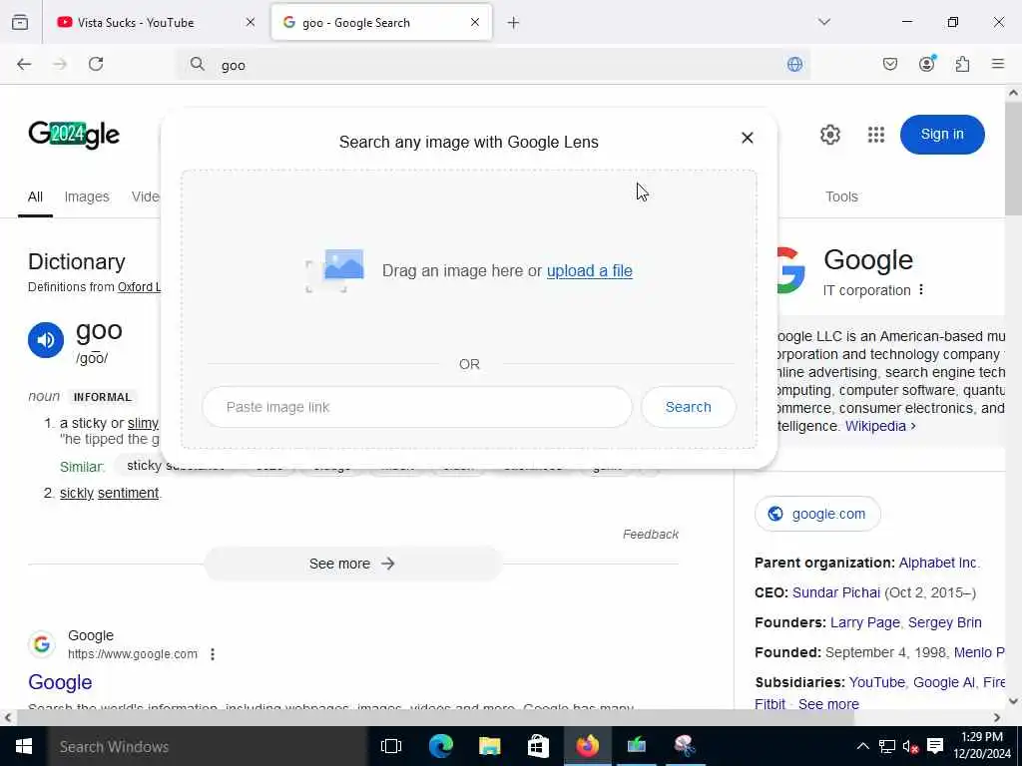
Task: Click See more subsidiaries link
Action: [828, 704]
